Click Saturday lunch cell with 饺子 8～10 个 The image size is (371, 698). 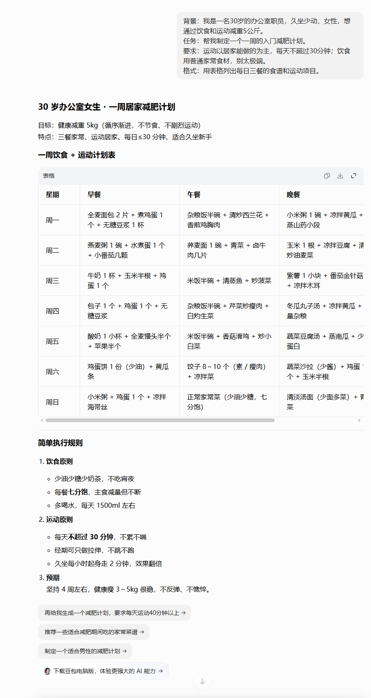229,371
